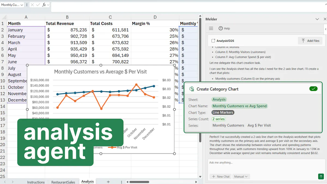This screenshot has height=184, width=327.
Task: Click the Monthly Customers vs Avg Spend tag
Action: point(240,106)
